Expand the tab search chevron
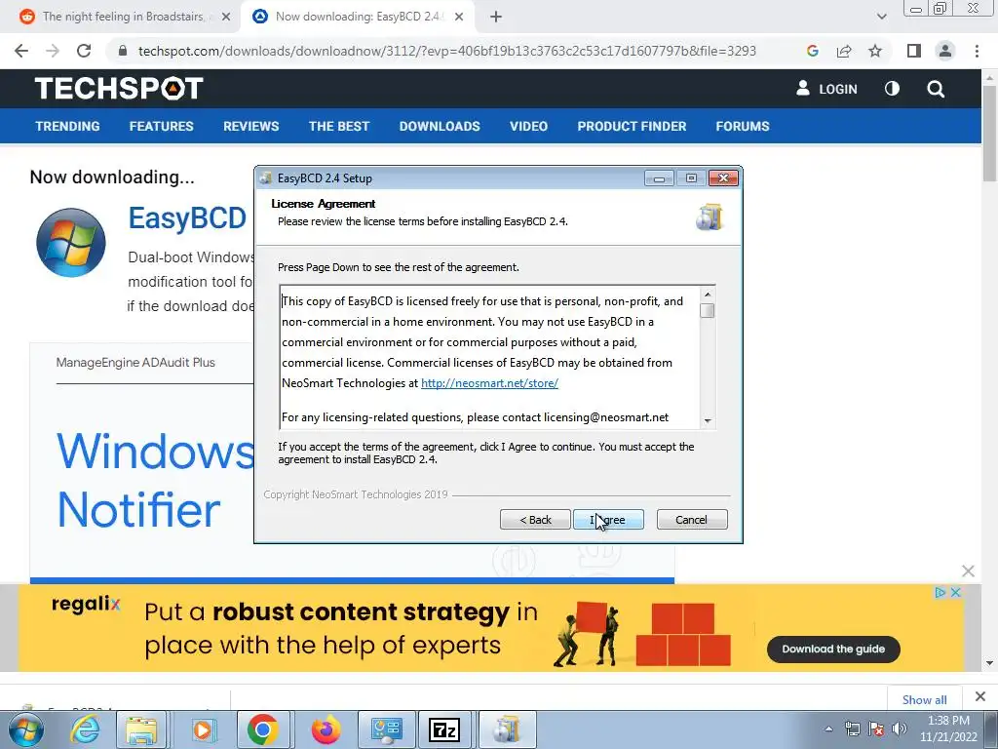Image resolution: width=998 pixels, height=749 pixels. click(x=881, y=17)
